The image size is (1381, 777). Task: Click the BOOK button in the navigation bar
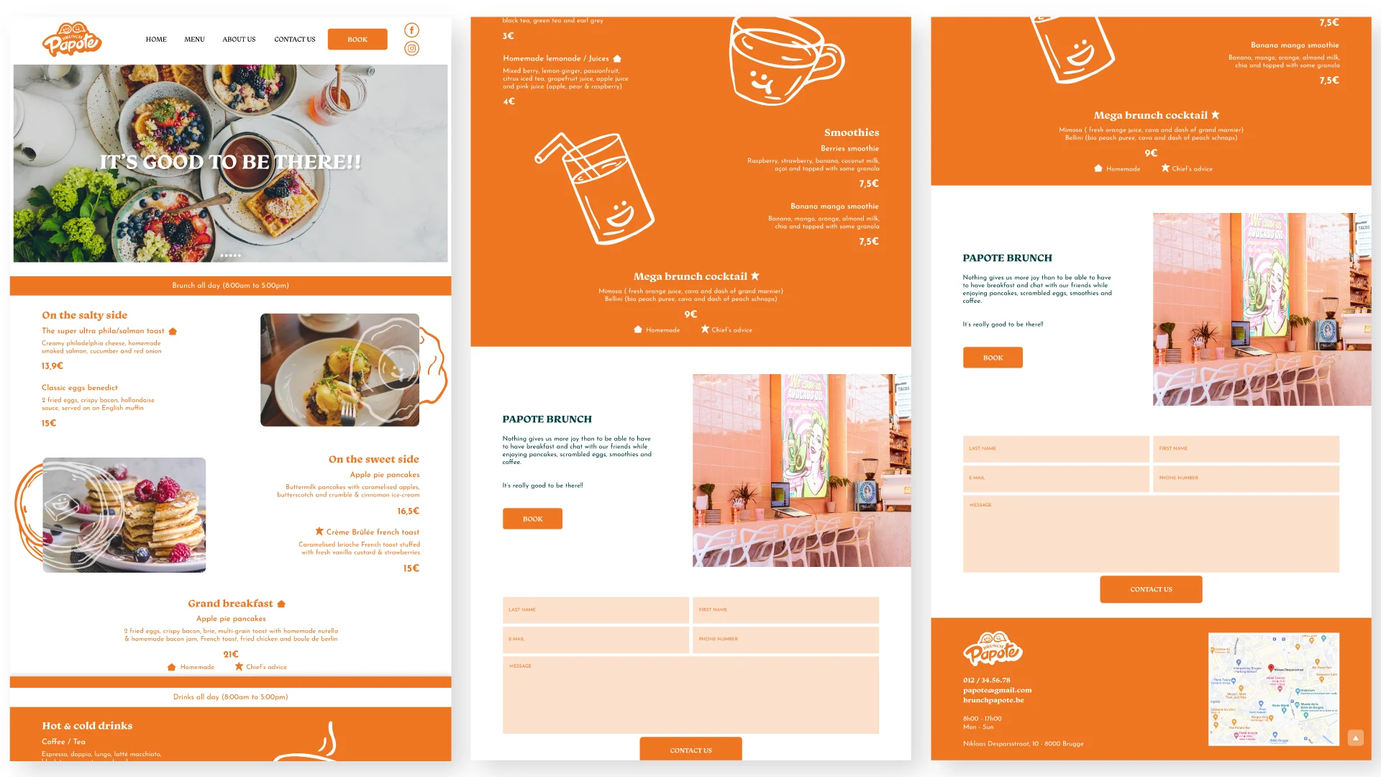point(358,39)
